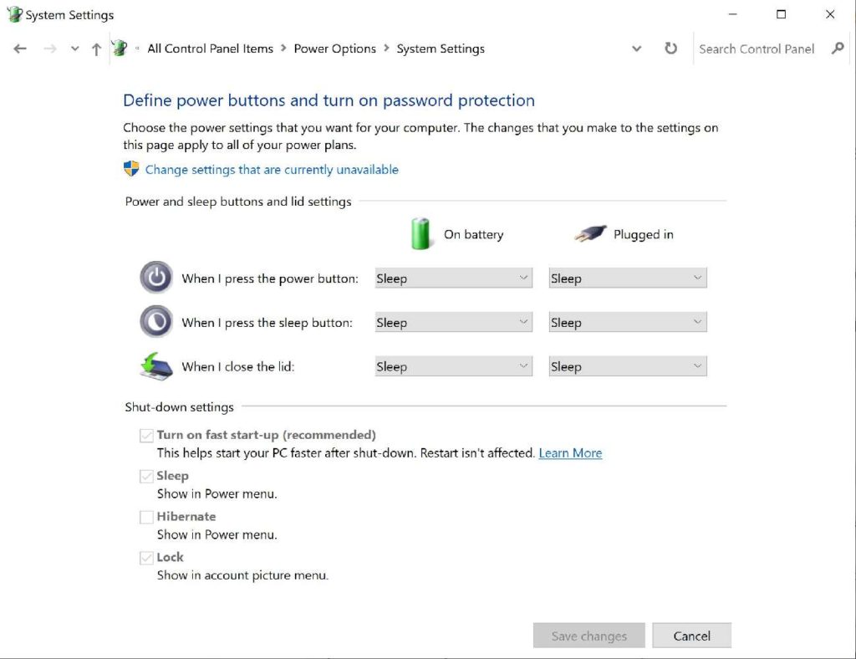Click the green On battery icon
The height and width of the screenshot is (659, 856).
421,233
